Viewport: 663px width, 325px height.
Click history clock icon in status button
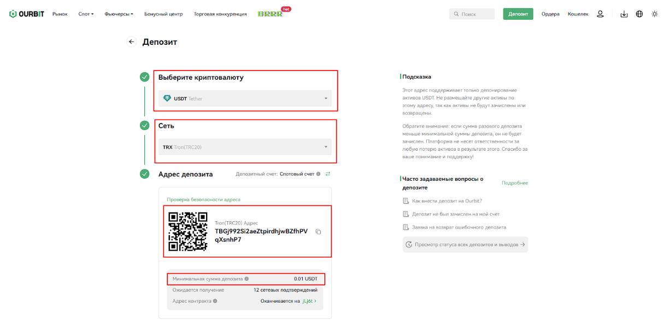409,245
